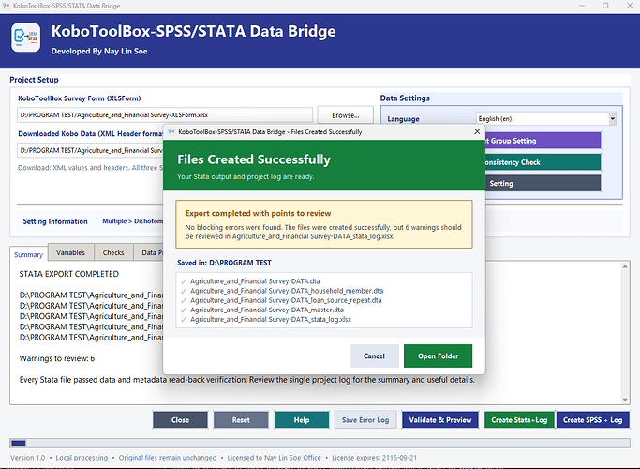Click 'Licensed to Nay Lin Soe Office' text

(x=274, y=458)
